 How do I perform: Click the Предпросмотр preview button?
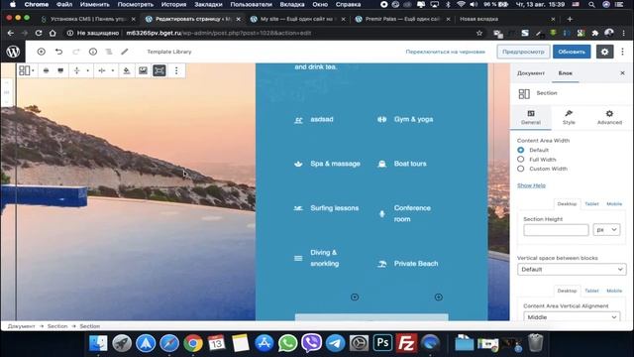click(x=523, y=52)
